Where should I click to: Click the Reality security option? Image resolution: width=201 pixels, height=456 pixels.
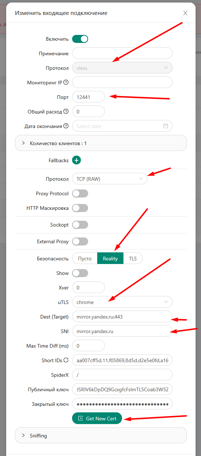click(110, 259)
